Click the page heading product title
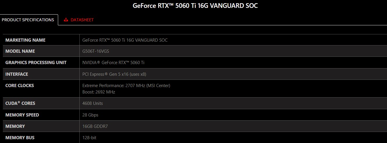Image resolution: width=387 pixels, height=143 pixels. tap(195, 6)
